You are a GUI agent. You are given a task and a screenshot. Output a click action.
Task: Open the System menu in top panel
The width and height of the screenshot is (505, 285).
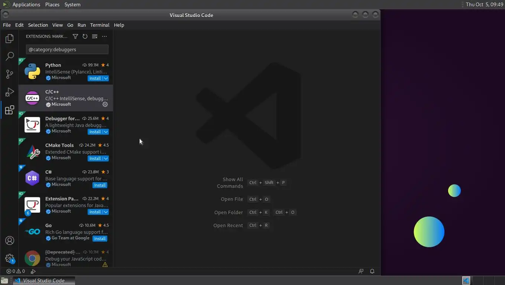(72, 4)
